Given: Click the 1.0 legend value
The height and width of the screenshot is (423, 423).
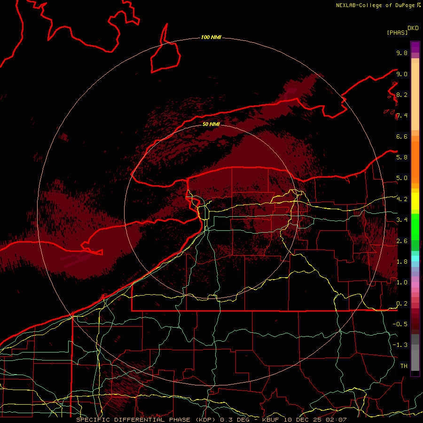Looking at the screenshot, I should click(402, 282).
